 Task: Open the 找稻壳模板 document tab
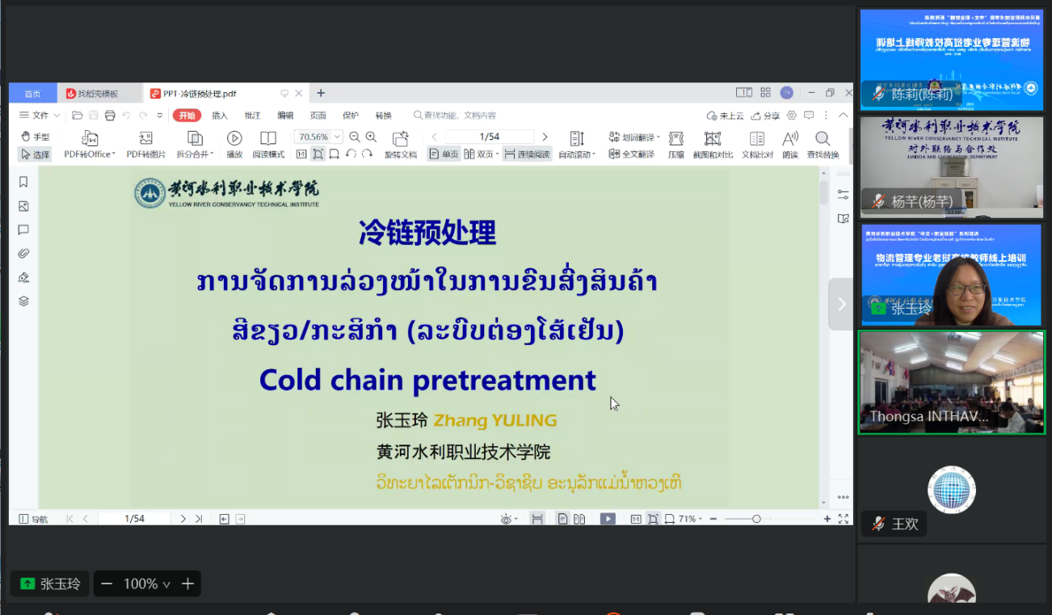click(x=97, y=94)
